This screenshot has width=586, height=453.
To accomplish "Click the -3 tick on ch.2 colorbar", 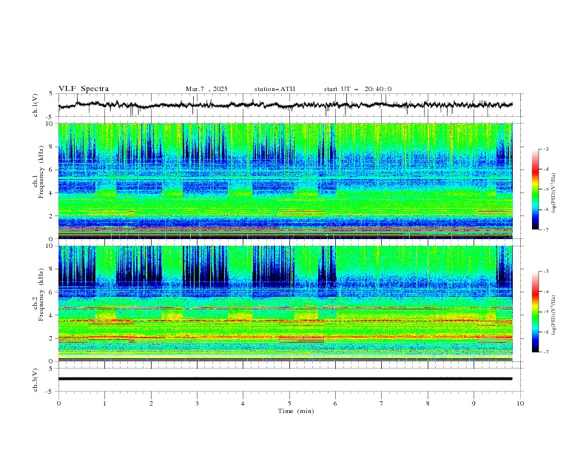I will 546,272.
